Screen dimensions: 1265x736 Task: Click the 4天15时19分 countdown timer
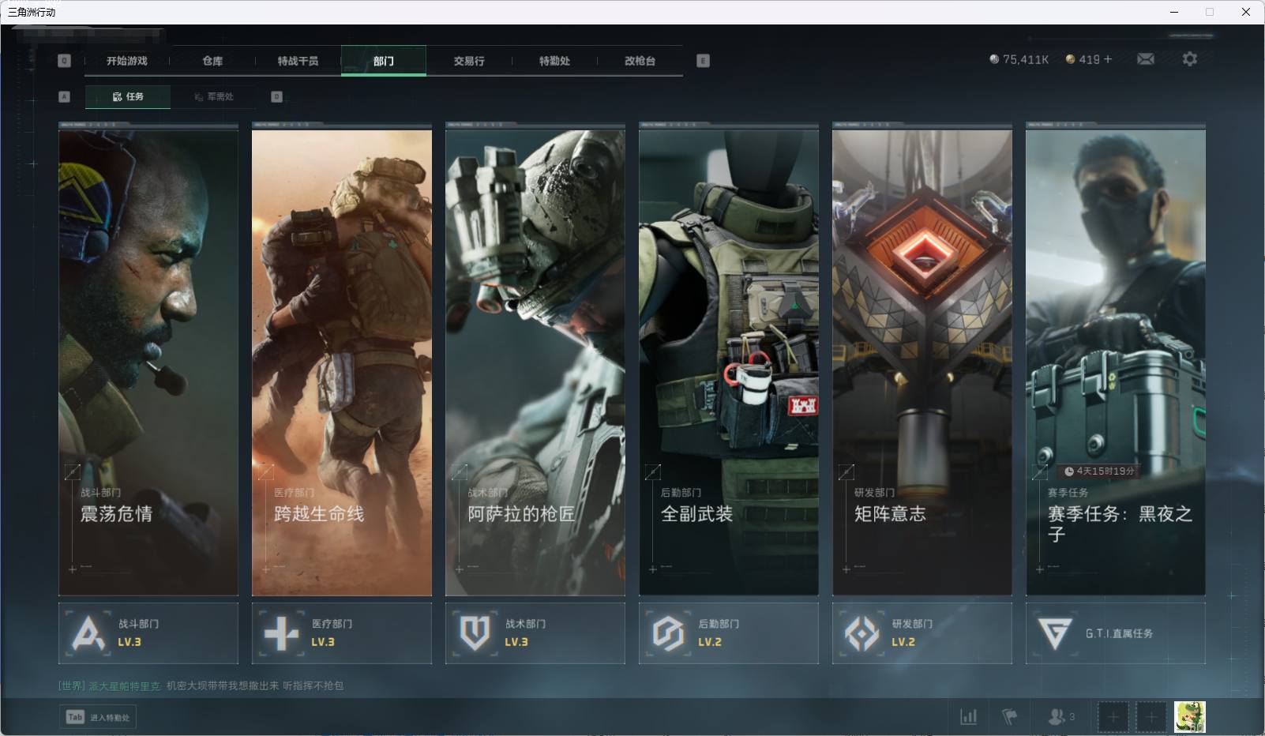pos(1099,471)
